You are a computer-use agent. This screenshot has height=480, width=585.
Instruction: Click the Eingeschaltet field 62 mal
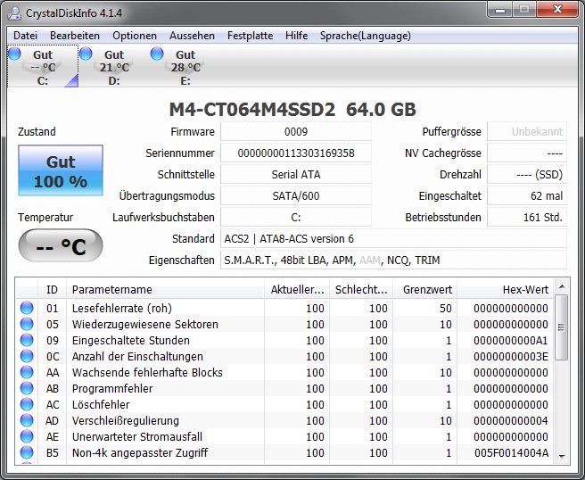tap(527, 196)
